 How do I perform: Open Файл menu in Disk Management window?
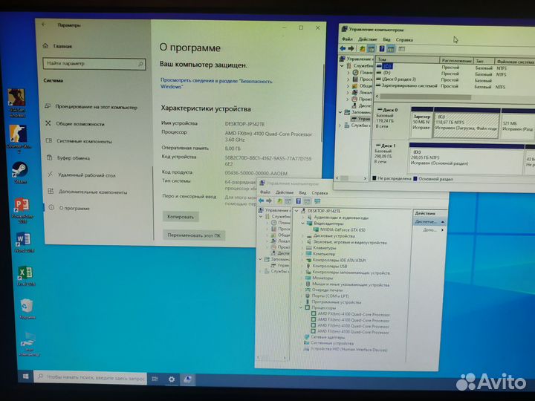click(347, 39)
